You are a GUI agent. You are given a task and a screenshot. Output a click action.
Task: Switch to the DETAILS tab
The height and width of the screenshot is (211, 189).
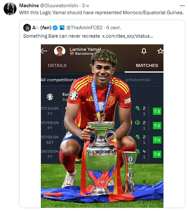[57, 65]
